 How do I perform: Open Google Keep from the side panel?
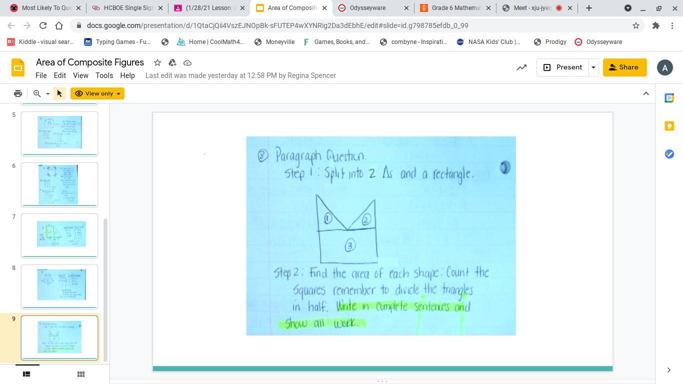(669, 126)
